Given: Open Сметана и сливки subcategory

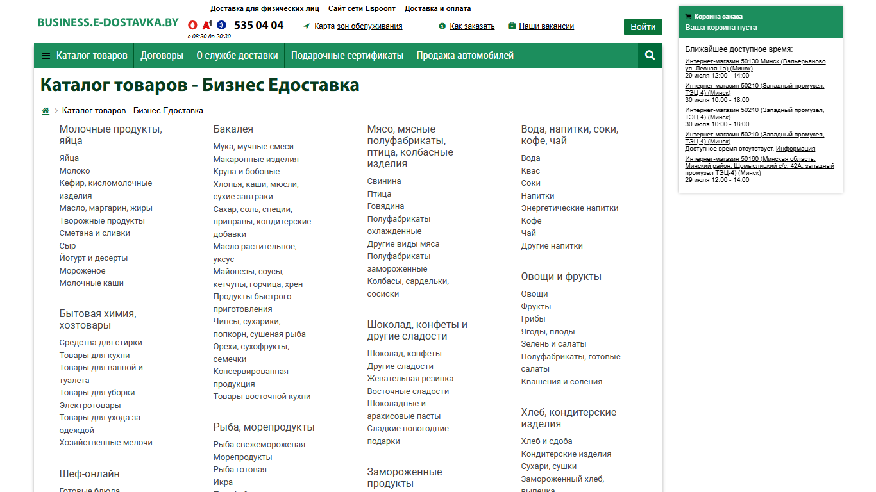Looking at the screenshot, I should coord(95,233).
